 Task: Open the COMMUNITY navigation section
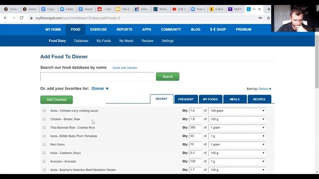pos(171,29)
